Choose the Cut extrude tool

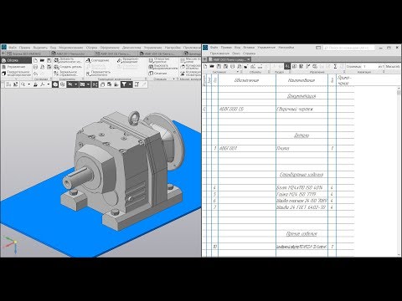click(162, 67)
